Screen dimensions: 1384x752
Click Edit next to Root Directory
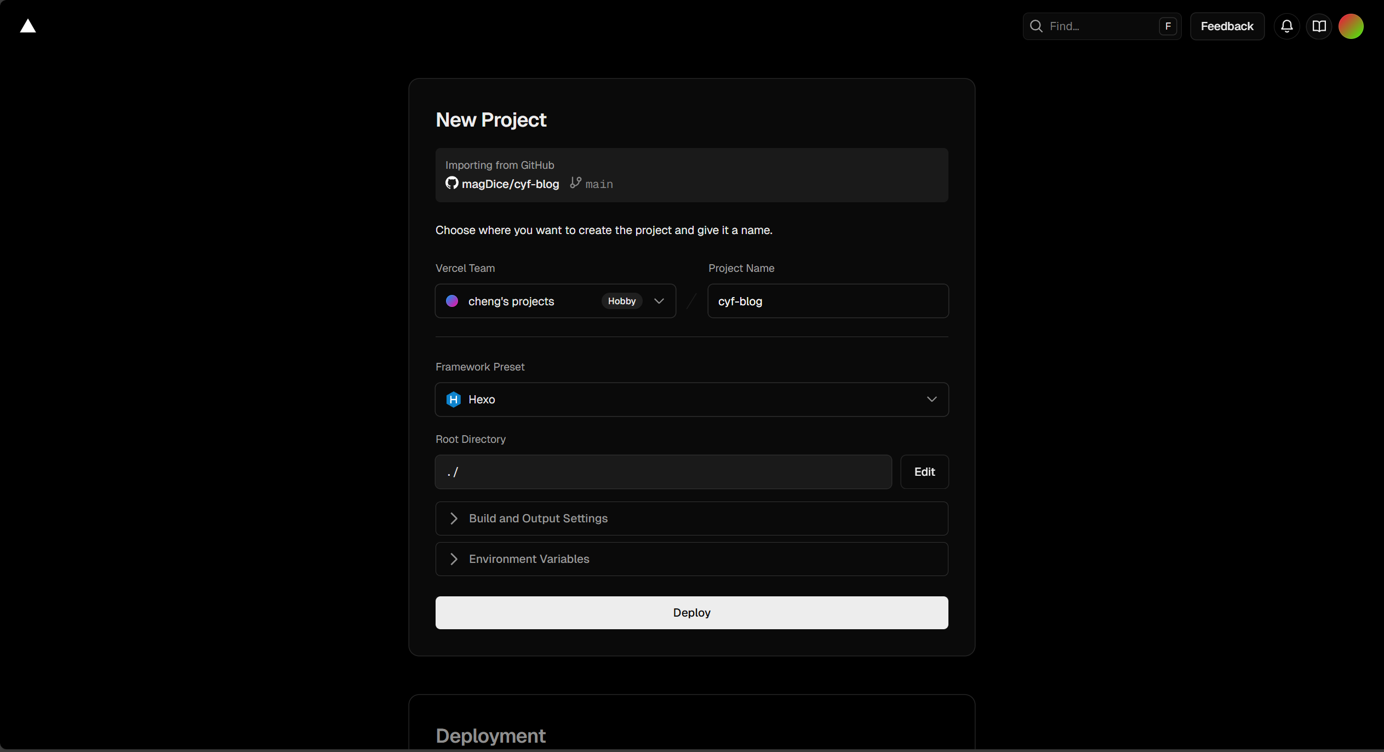[x=924, y=472]
